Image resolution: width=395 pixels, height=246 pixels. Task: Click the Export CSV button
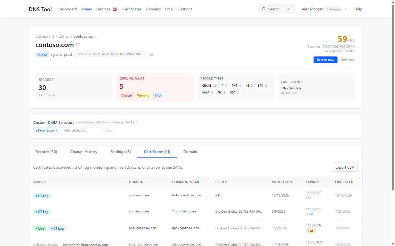[345, 167]
